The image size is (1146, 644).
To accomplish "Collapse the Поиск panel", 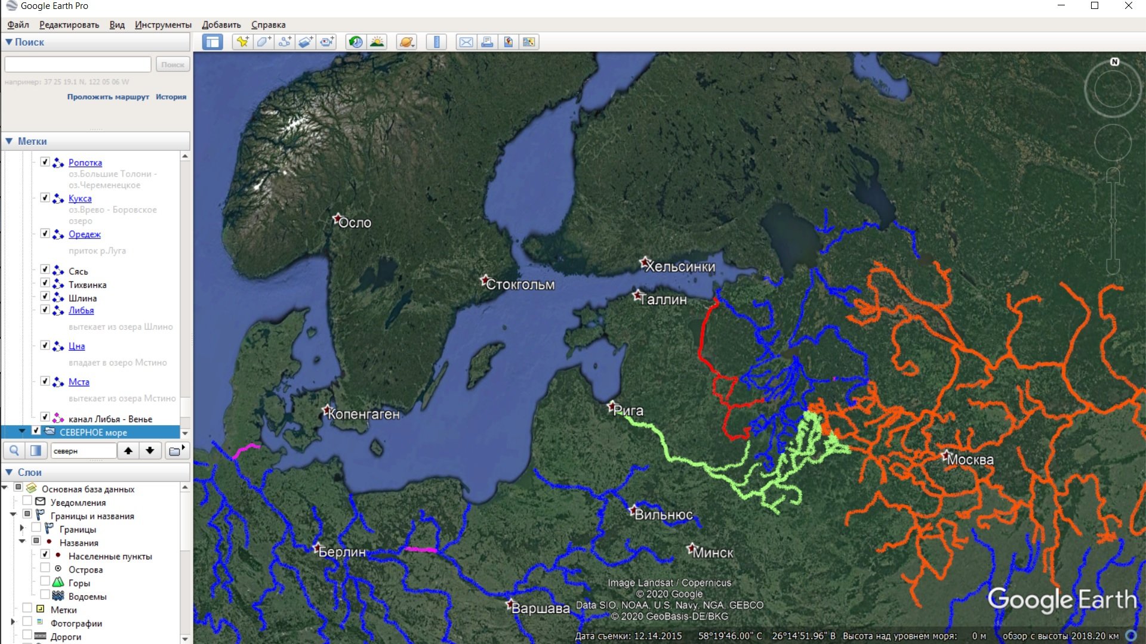I will point(9,42).
